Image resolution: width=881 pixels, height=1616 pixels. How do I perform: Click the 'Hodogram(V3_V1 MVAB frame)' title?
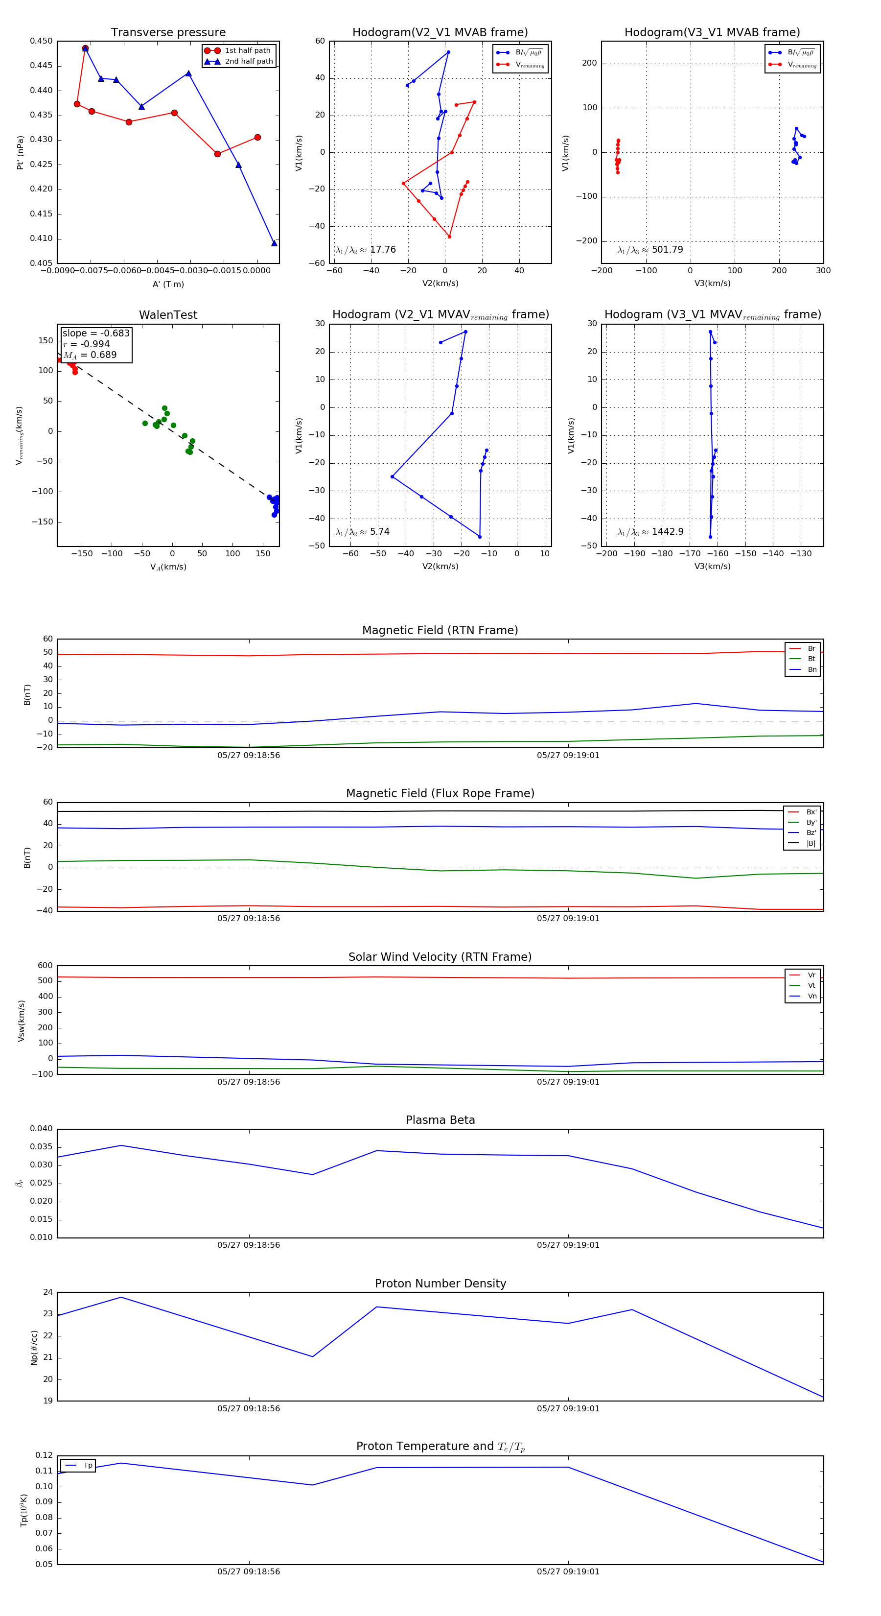point(712,33)
